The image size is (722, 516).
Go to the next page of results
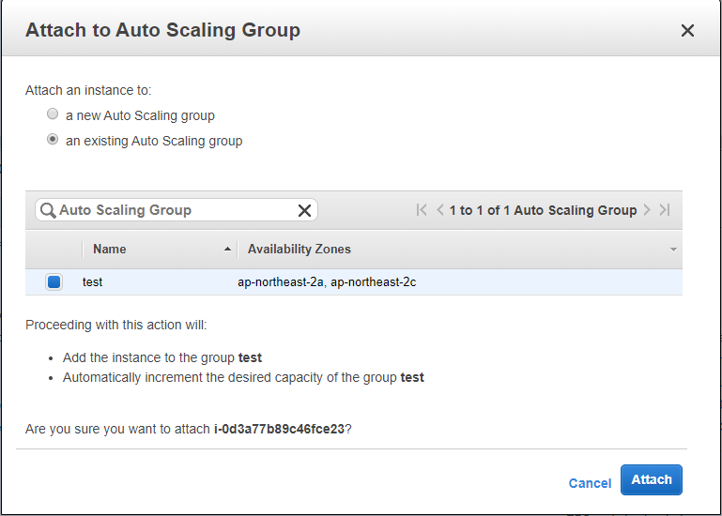pyautogui.click(x=647, y=210)
